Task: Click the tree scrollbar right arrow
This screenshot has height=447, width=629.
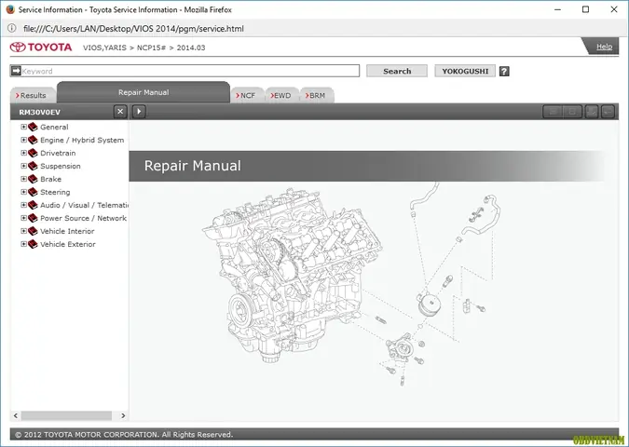Action: click(x=123, y=415)
